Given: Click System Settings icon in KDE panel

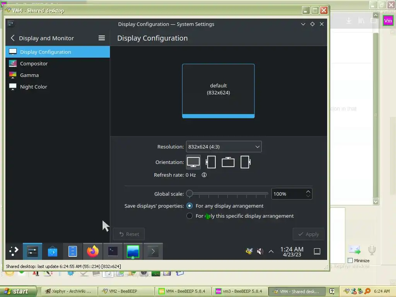Looking at the screenshot, I should (x=32, y=251).
